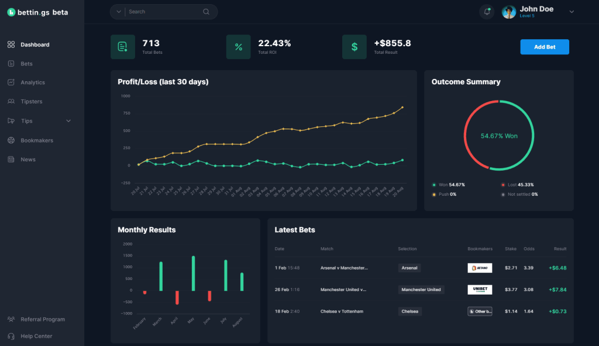Open the Tipsters section icon

(x=12, y=101)
